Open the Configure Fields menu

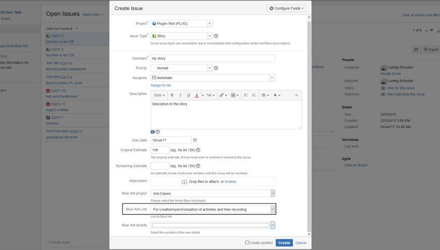point(286,9)
